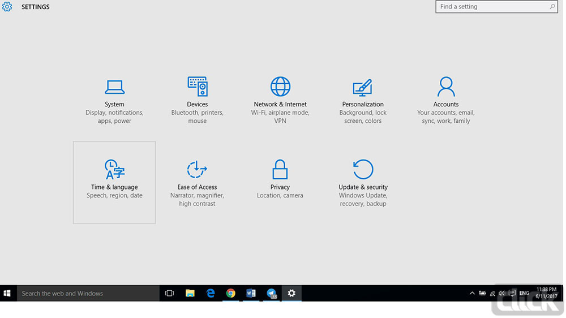Expand the hidden system tray icons

point(472,293)
